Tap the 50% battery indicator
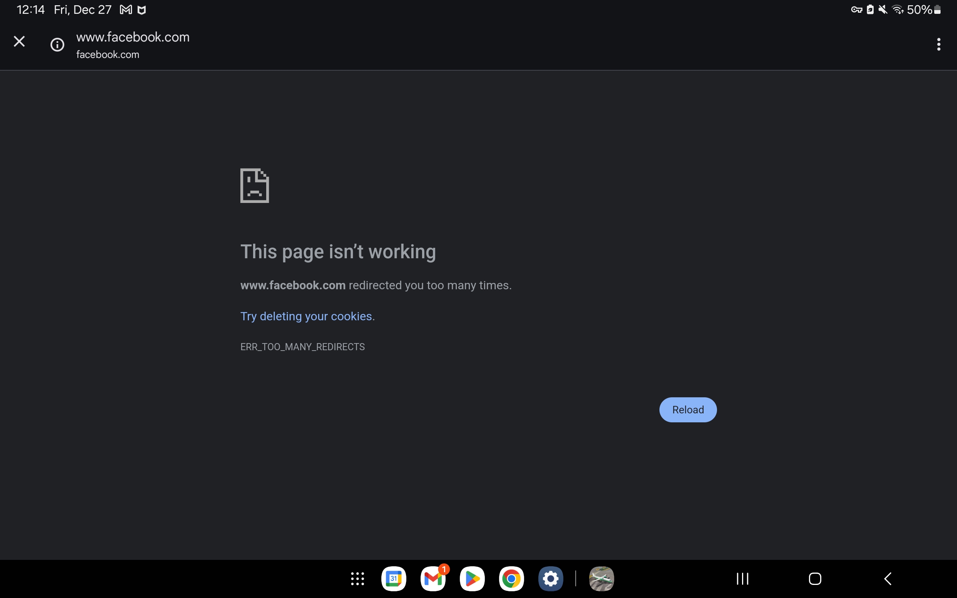The image size is (957, 598). point(923,9)
